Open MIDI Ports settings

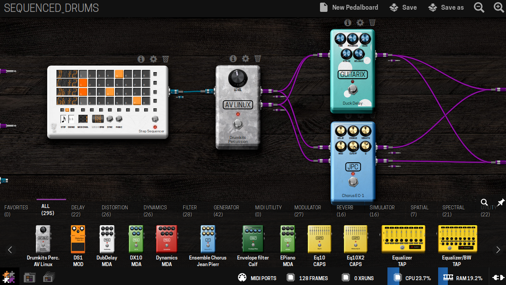[x=257, y=278]
